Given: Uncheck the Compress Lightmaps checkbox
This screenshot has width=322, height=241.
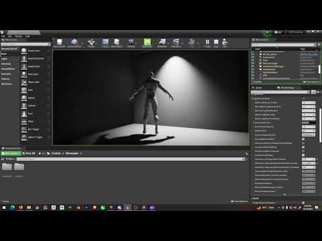Looking at the screenshot, I should [303, 155].
